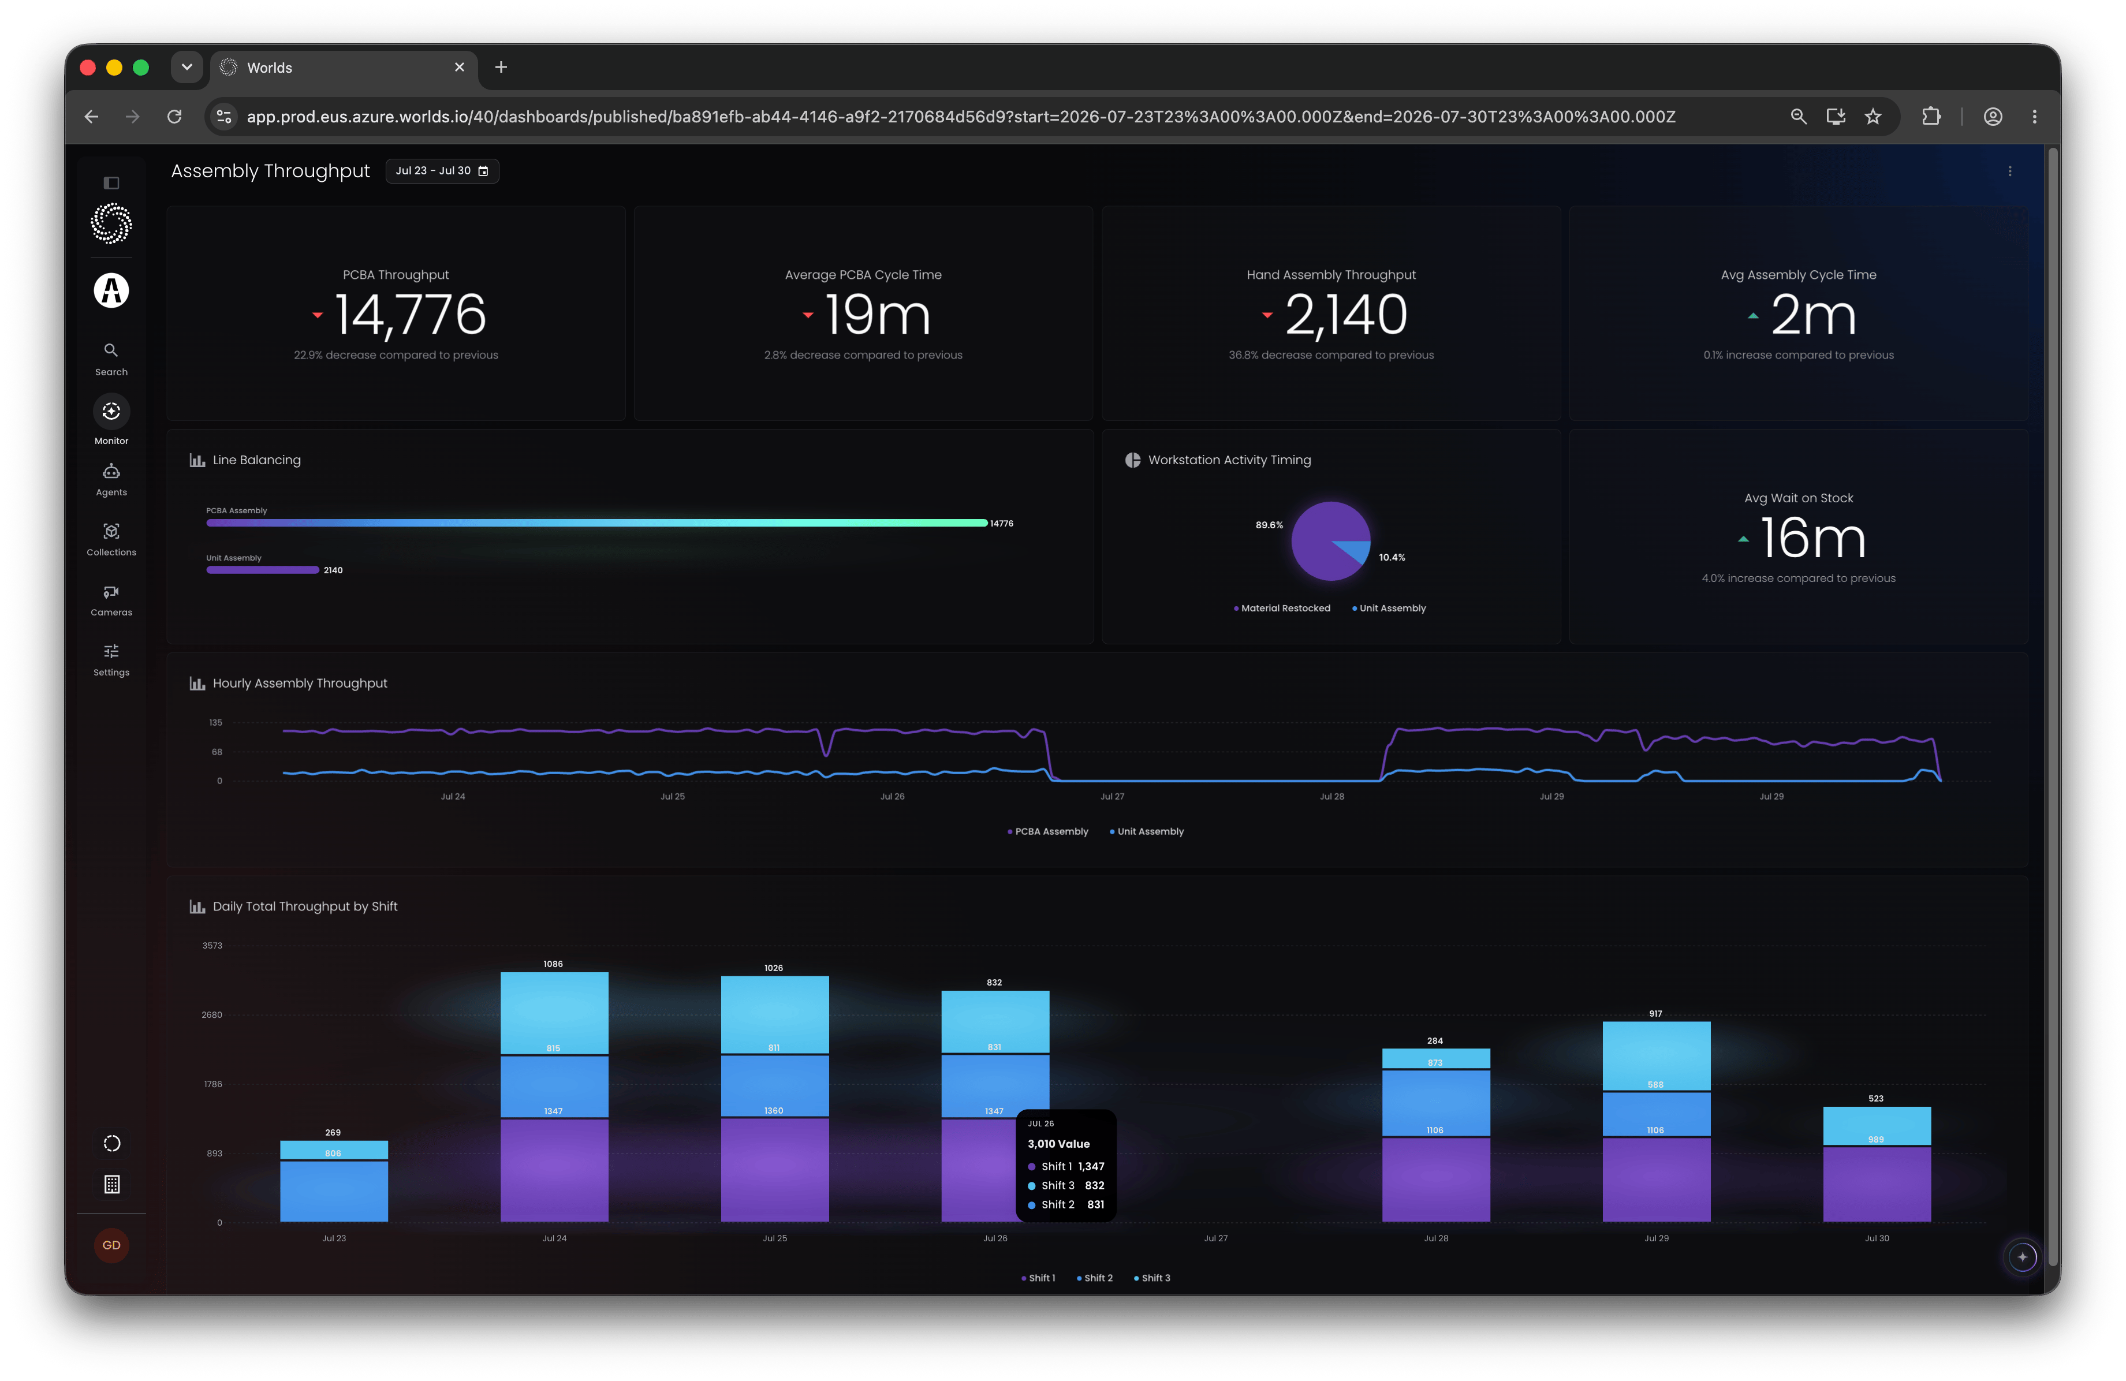Click the Jul 29 stacked bar
The height and width of the screenshot is (1381, 2126).
coord(1656,1122)
